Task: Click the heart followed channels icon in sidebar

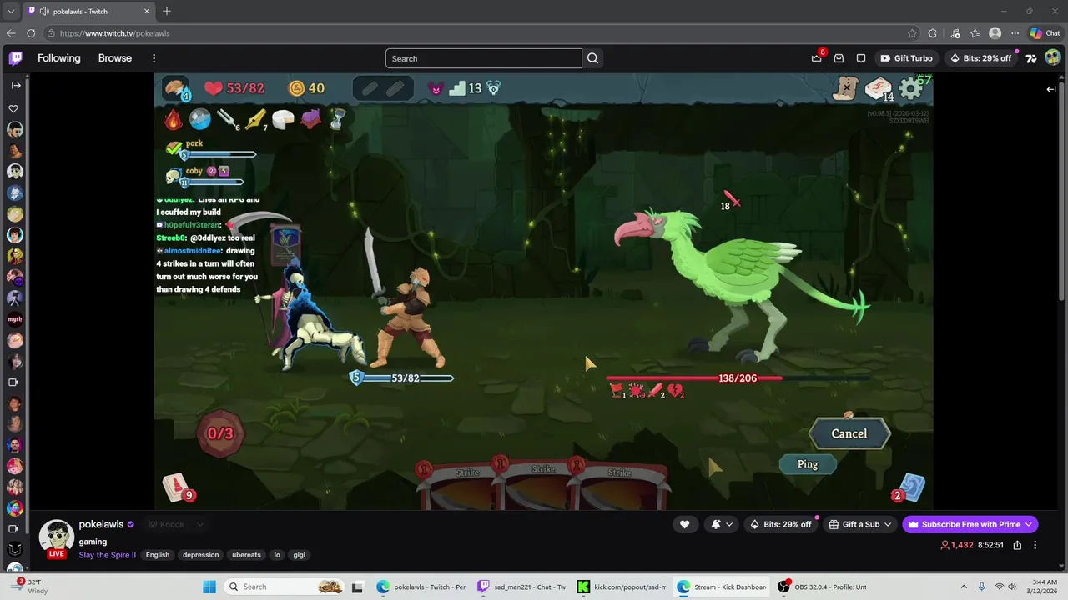Action: [x=14, y=109]
